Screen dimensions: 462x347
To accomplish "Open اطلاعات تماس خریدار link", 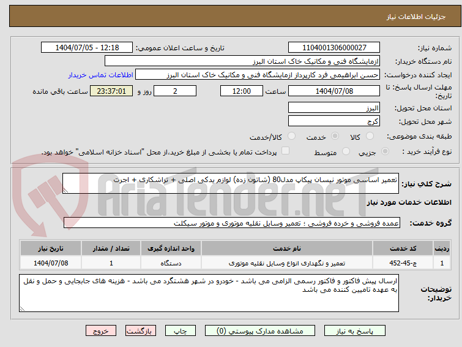I will click(101, 75).
